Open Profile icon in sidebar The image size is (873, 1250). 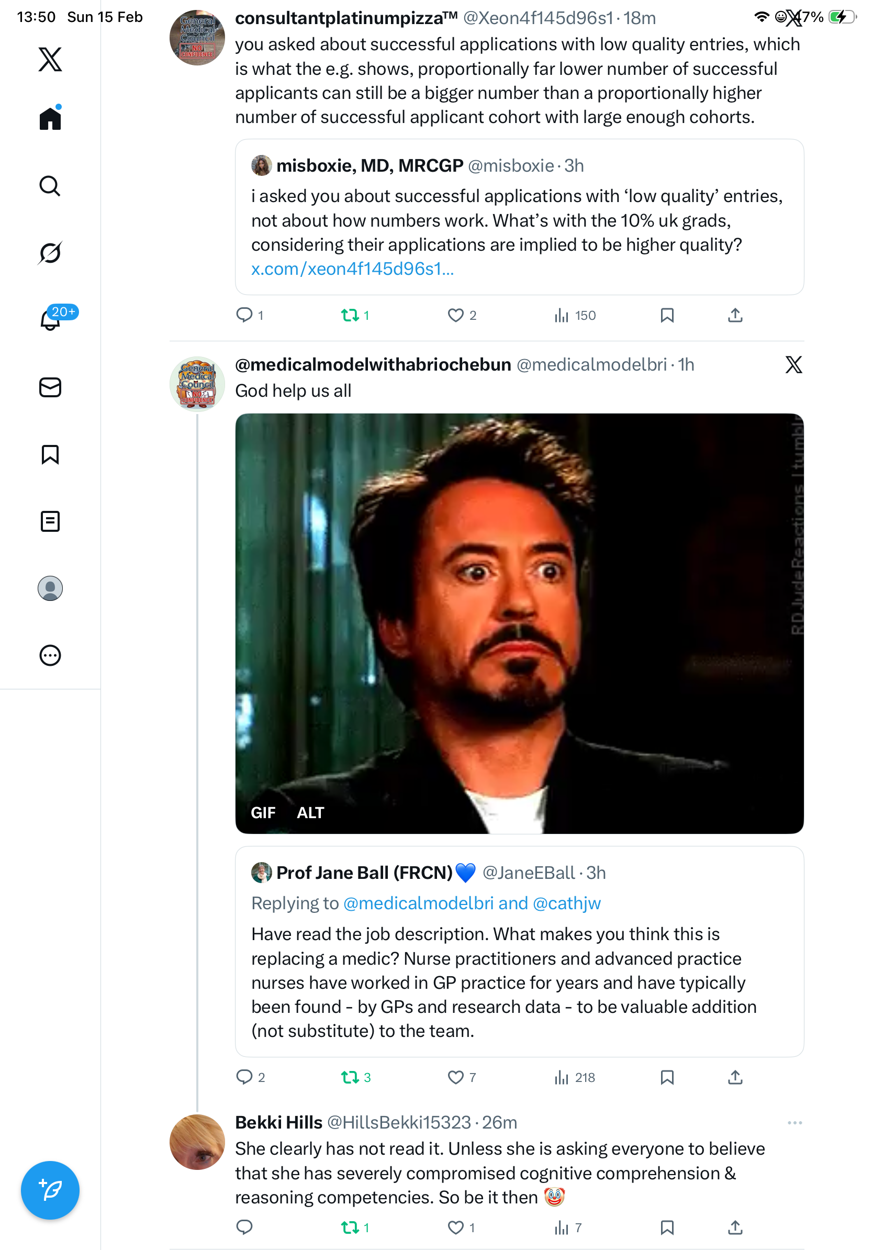(x=50, y=588)
